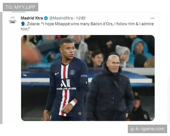The height and width of the screenshot is (136, 170).
Task: Open the @MadridXtra handle link
Action: coord(61,18)
